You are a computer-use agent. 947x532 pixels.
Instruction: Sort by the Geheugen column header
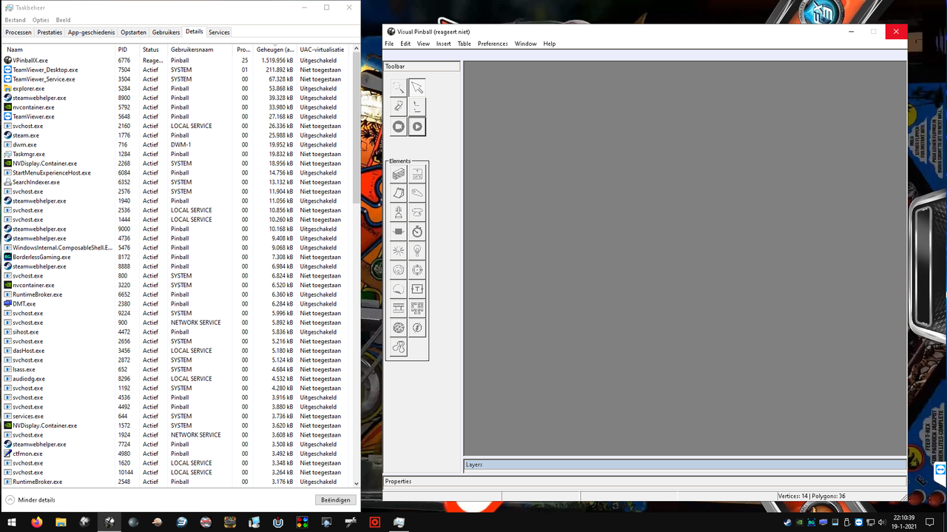[275, 50]
